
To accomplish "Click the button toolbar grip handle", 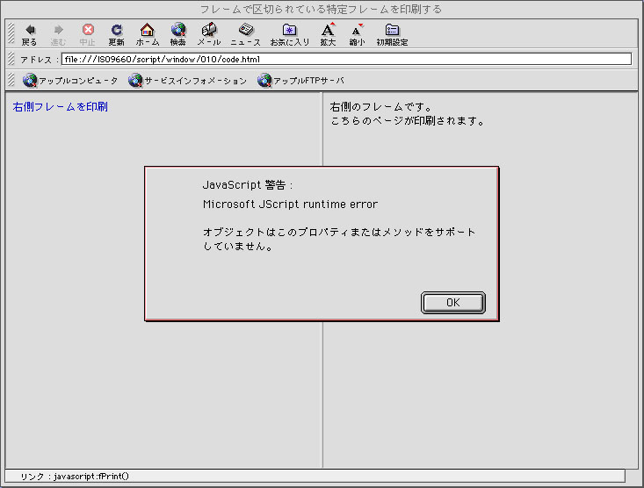I will [11, 33].
